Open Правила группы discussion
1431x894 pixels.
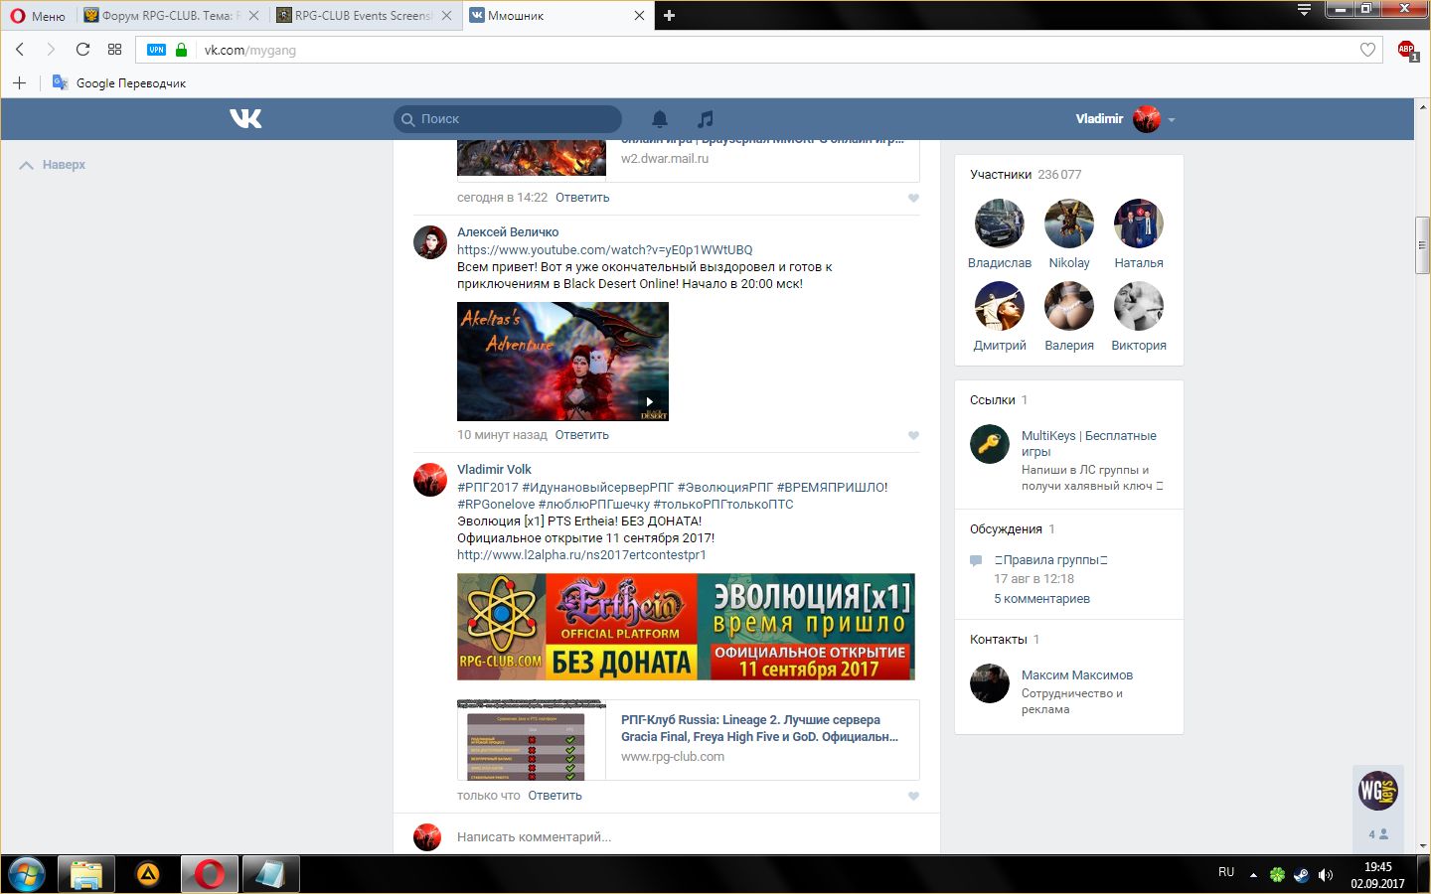pos(1051,560)
